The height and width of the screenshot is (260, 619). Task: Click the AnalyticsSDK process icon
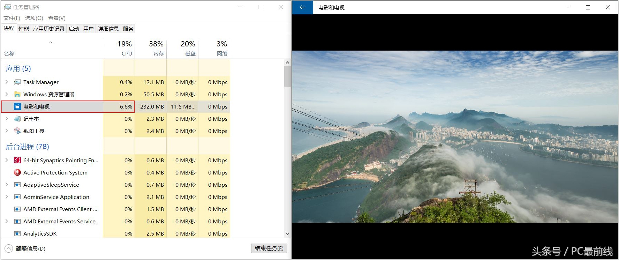(17, 234)
